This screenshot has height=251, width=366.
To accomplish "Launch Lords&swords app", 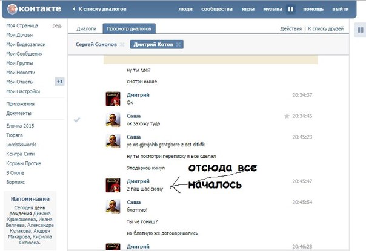I will click(x=21, y=145).
